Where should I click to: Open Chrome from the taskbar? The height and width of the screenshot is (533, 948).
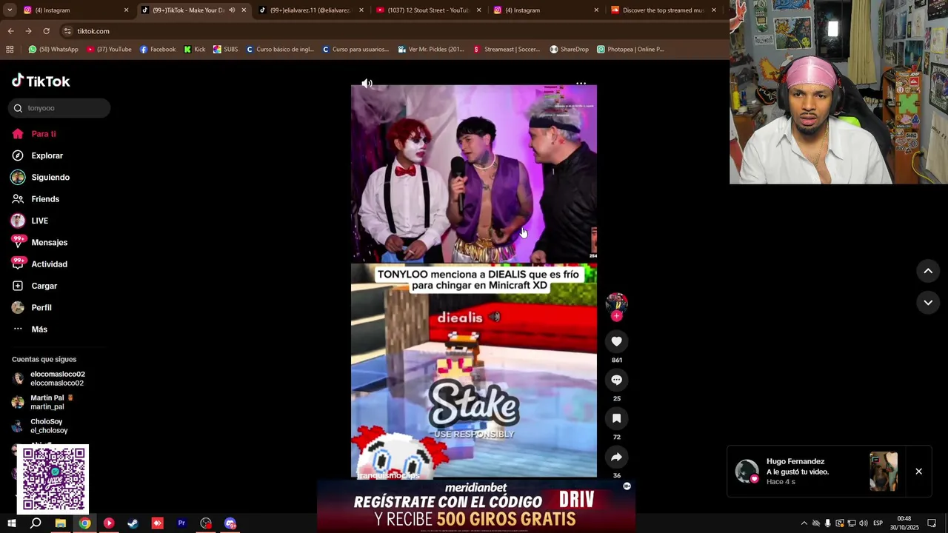point(85,523)
